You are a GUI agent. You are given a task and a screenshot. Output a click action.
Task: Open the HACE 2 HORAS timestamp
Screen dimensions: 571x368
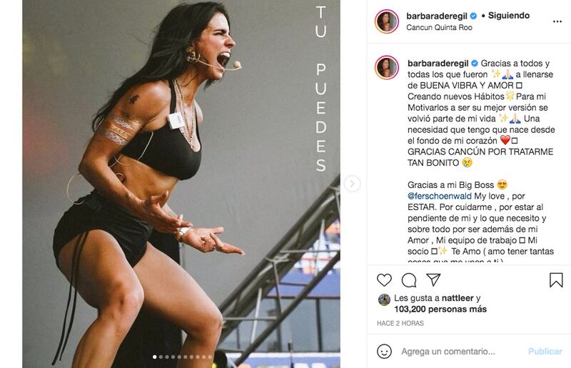(400, 323)
